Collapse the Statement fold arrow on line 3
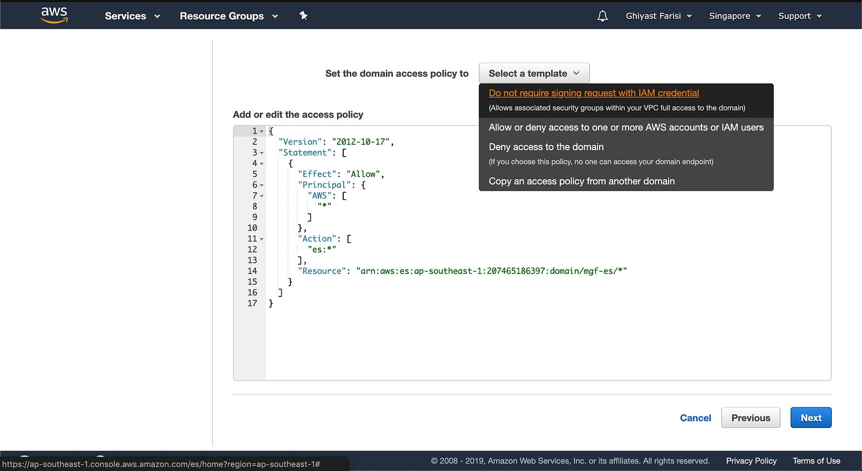This screenshot has height=471, width=862. coord(262,153)
